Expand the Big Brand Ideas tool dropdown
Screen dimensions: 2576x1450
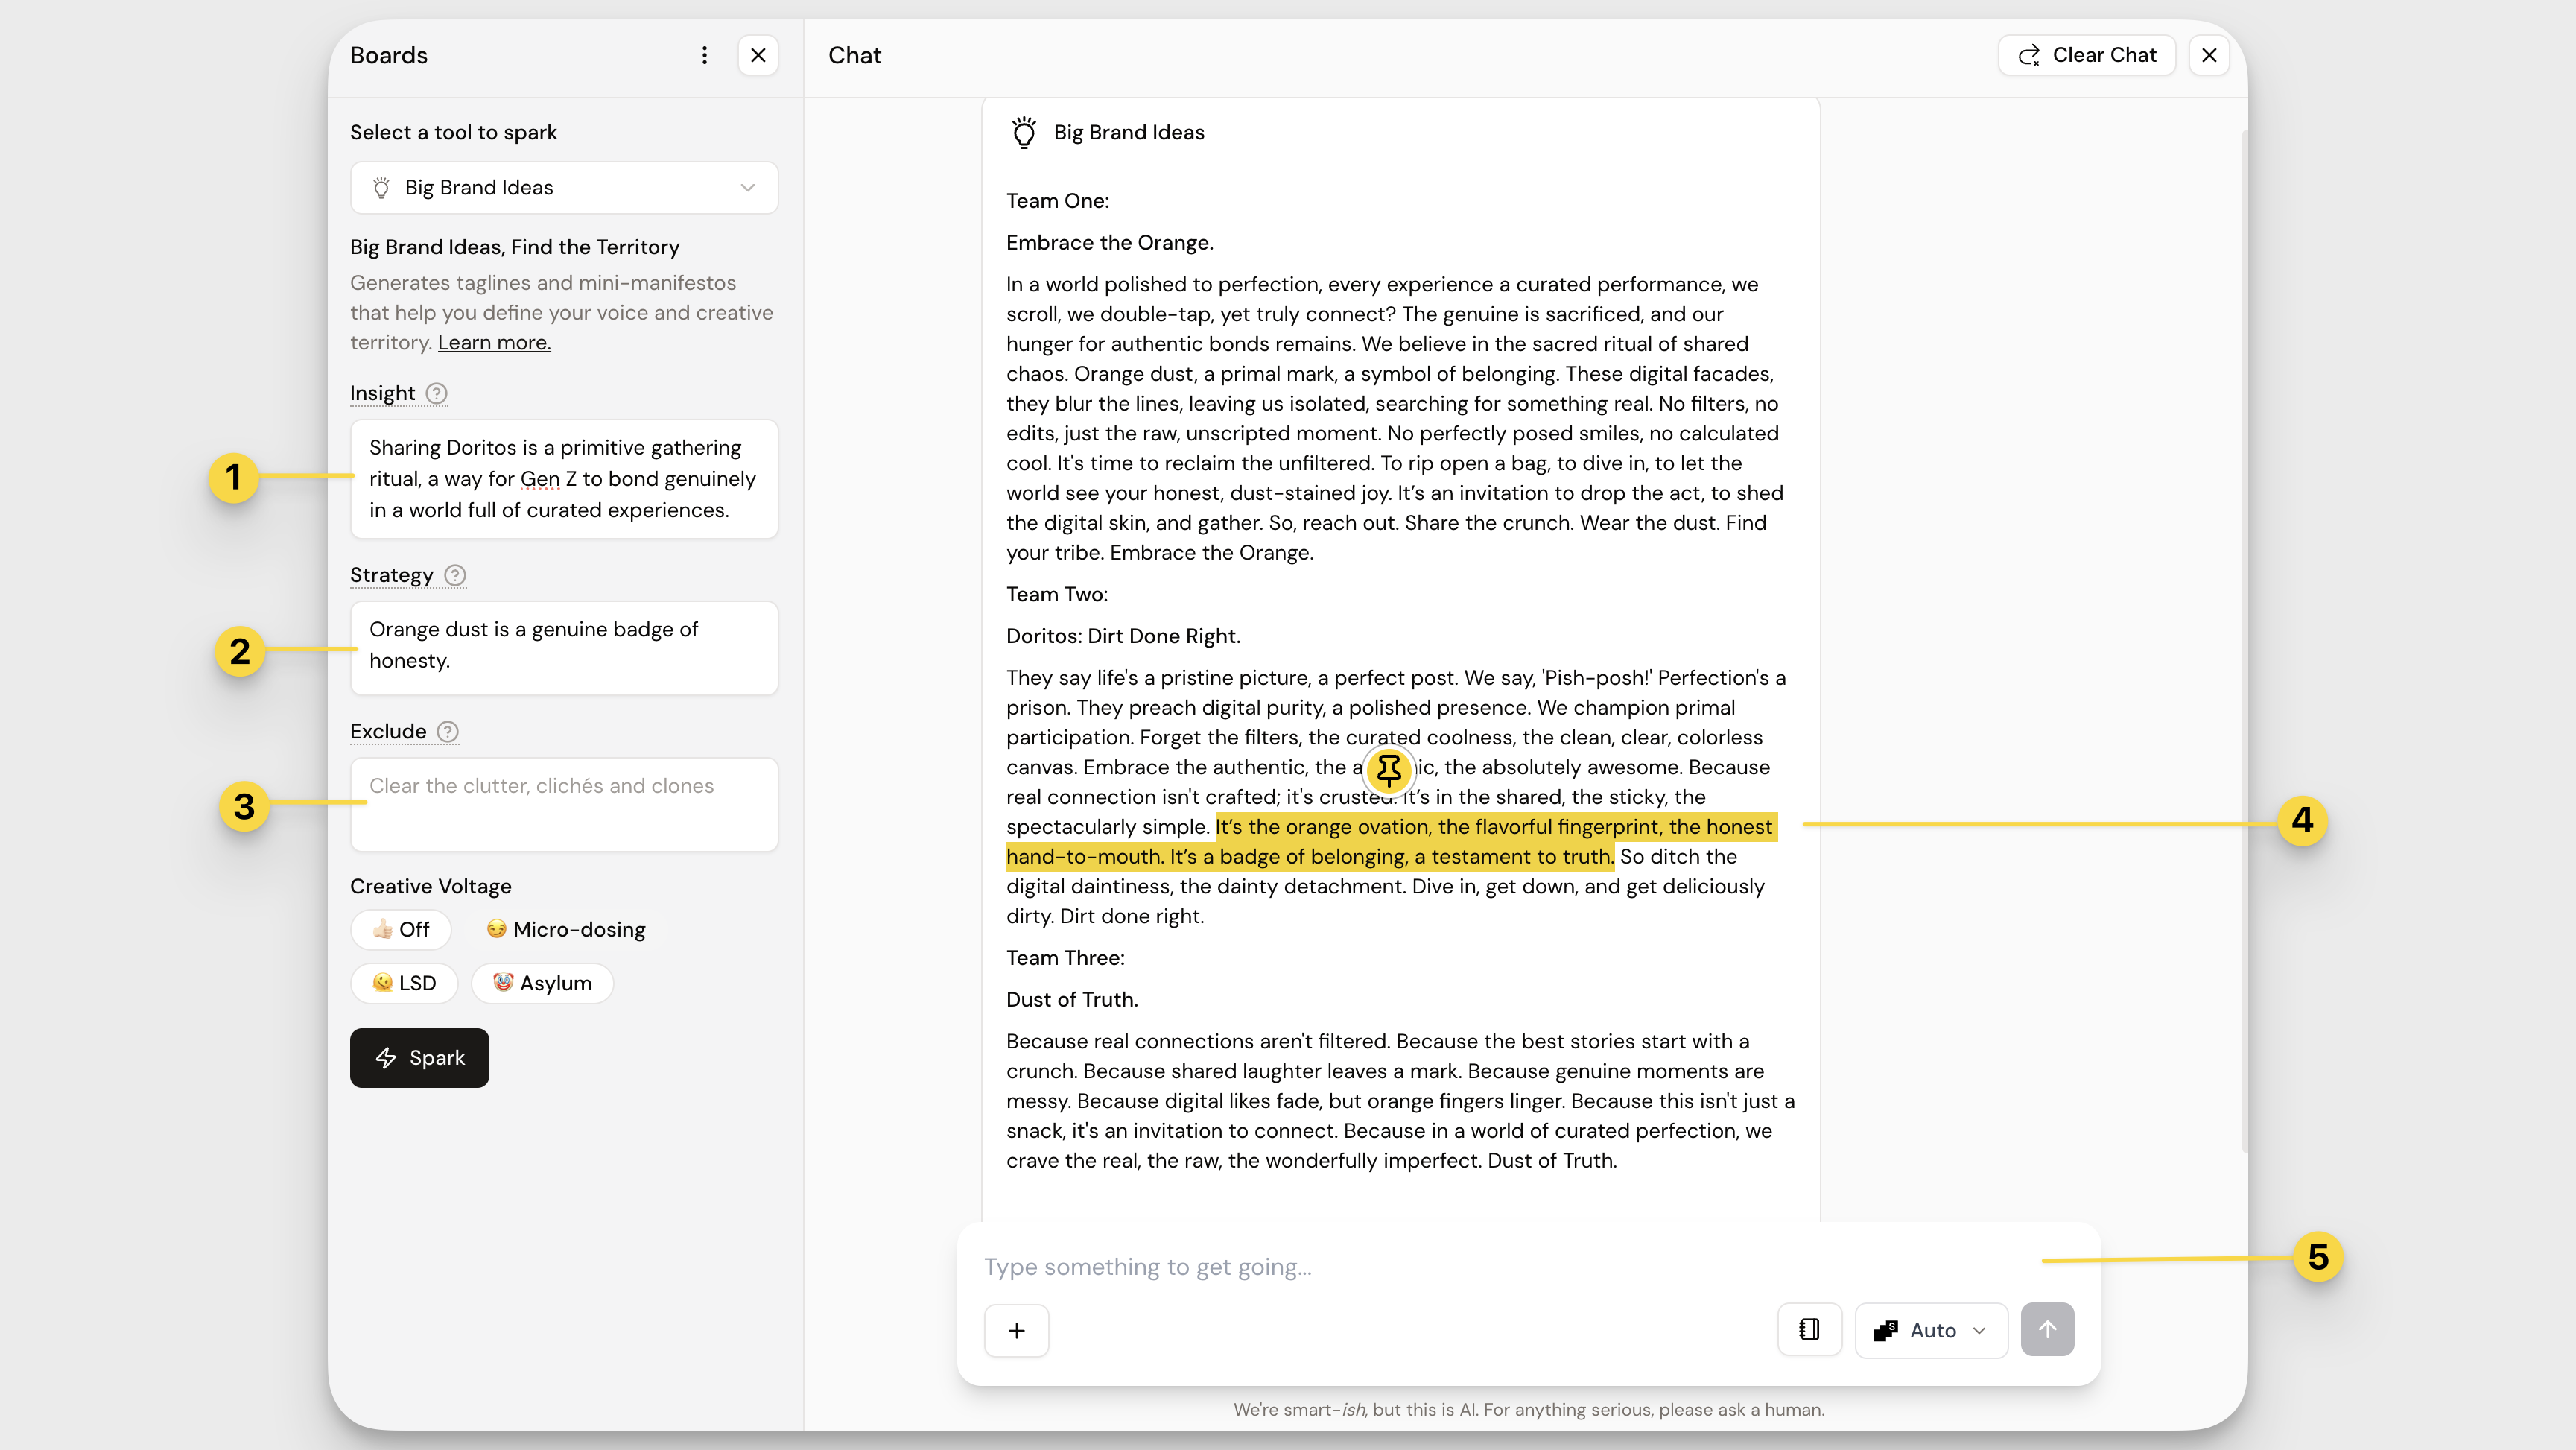564,188
